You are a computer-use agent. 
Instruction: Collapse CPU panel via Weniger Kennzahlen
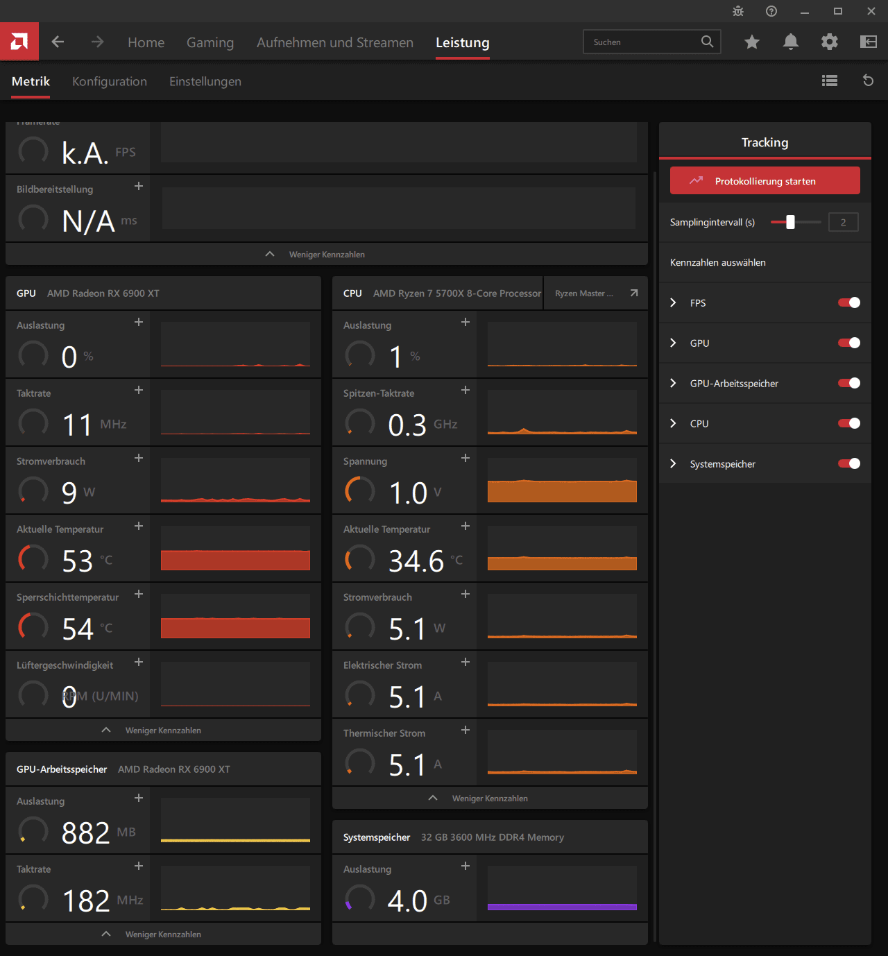[x=490, y=798]
